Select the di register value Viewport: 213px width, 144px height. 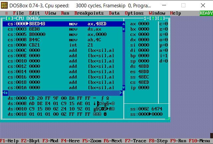point(144,50)
